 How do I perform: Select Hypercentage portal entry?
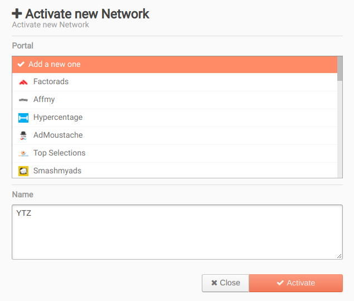pos(58,118)
